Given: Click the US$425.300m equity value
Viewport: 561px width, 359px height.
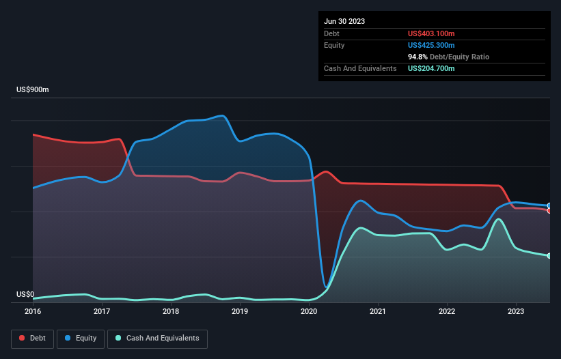Looking at the screenshot, I should 431,45.
